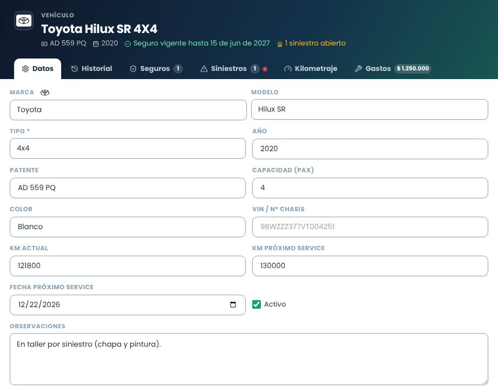Open the date picker calendar icon
This screenshot has width=498, height=390.
click(233, 304)
